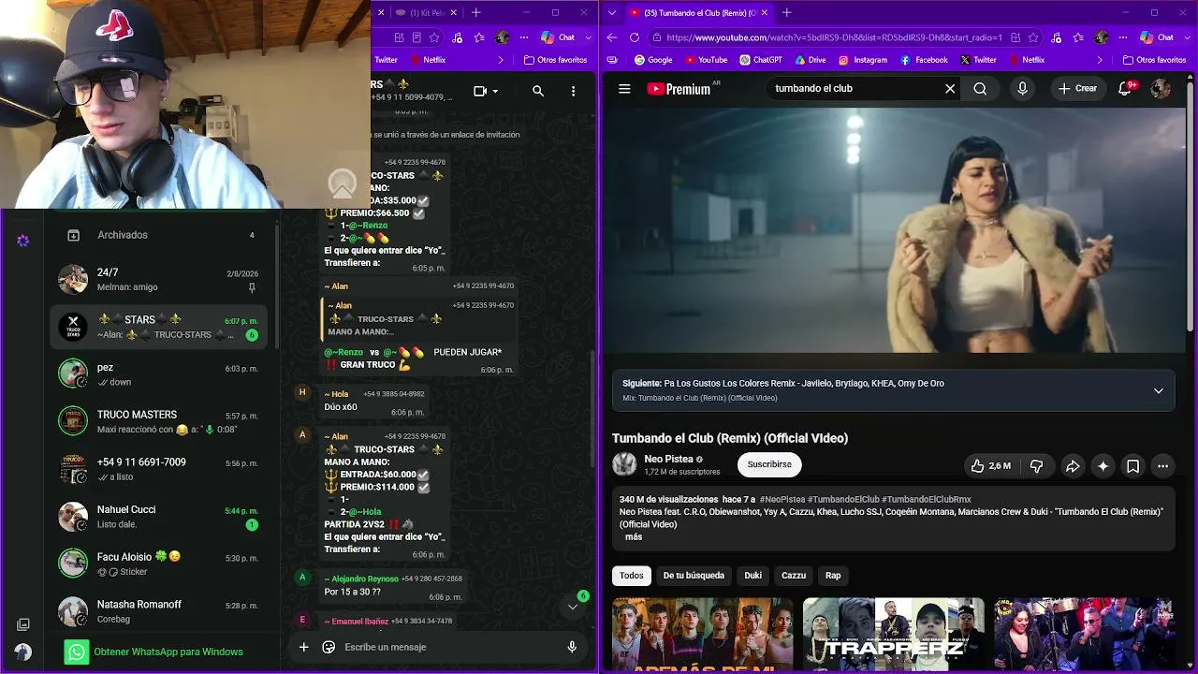The height and width of the screenshot is (674, 1198).
Task: Expand video description with más
Action: 634,537
